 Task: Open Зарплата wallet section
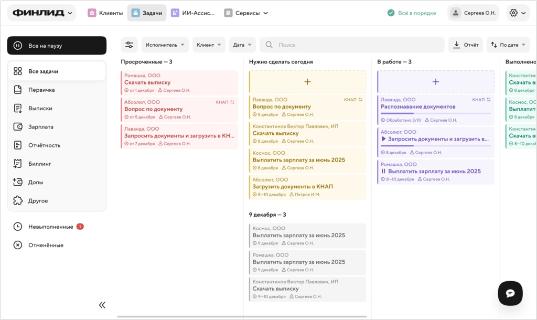coord(40,127)
